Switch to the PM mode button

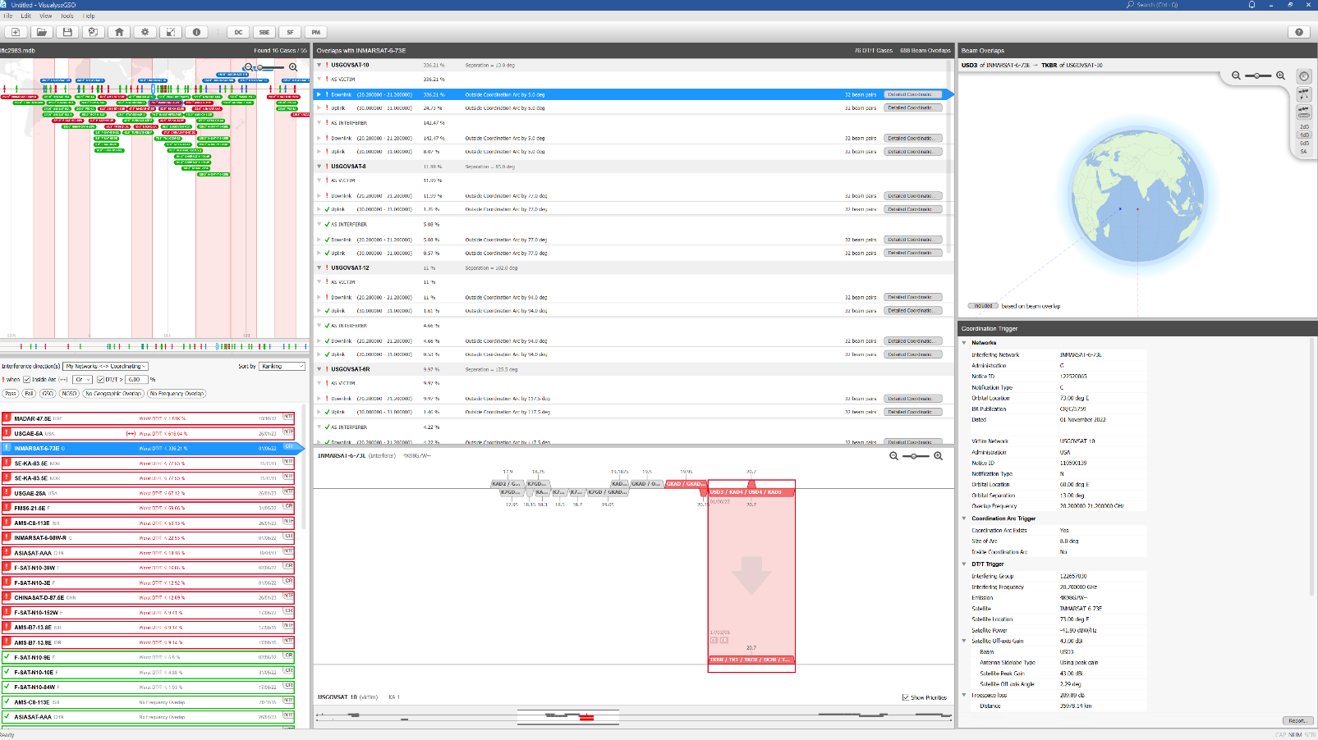point(315,32)
